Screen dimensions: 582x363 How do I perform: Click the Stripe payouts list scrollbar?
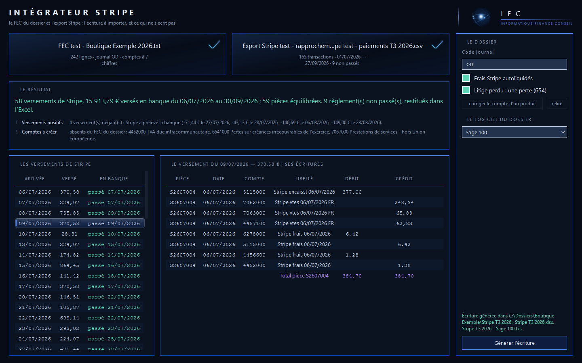(147, 195)
